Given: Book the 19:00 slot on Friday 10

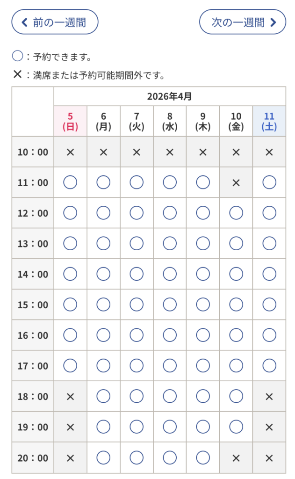Looking at the screenshot, I should (x=236, y=427).
